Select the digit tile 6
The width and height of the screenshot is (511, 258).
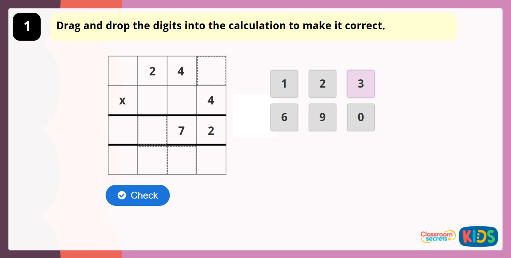point(284,117)
